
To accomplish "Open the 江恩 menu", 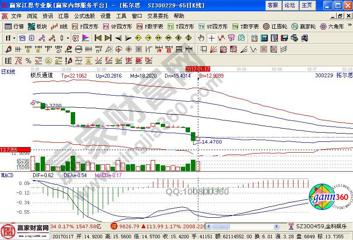I will click(x=63, y=16).
